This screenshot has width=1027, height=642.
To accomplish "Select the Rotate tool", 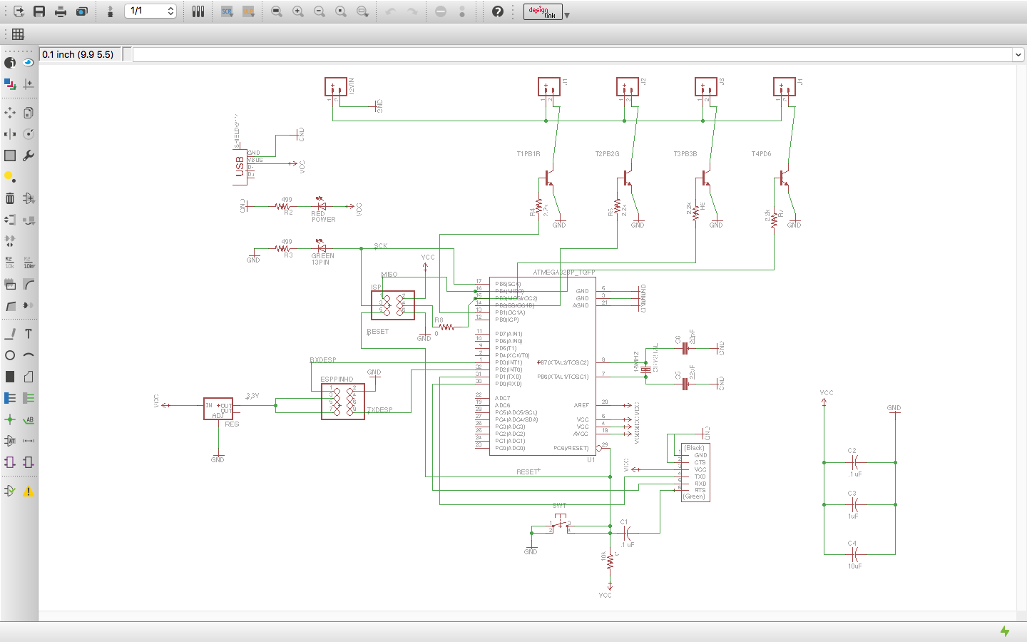I will click(x=29, y=134).
